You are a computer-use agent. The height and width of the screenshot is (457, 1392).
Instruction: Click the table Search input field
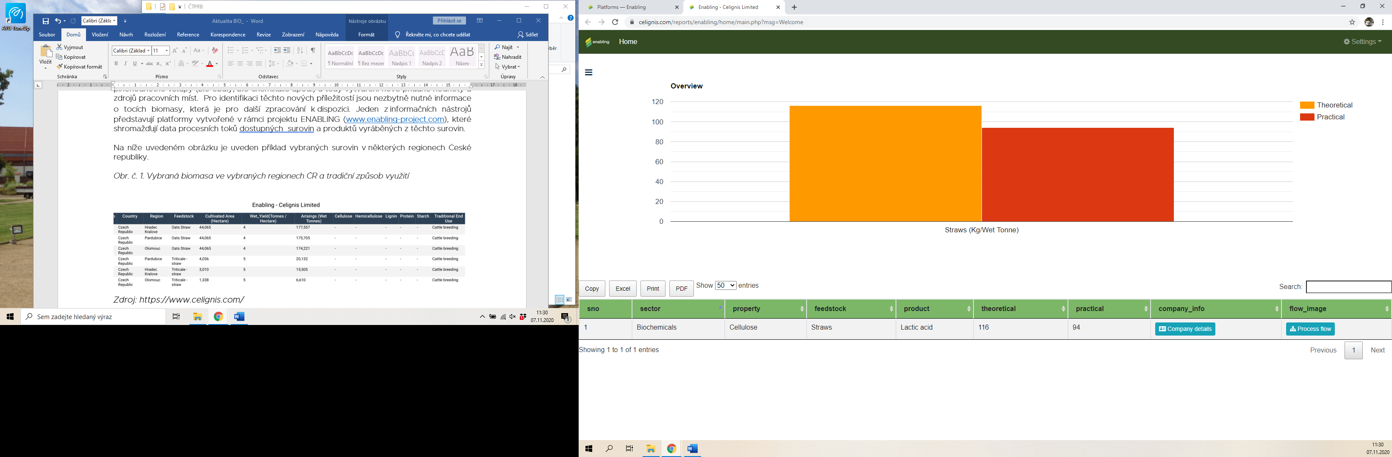click(x=1348, y=287)
